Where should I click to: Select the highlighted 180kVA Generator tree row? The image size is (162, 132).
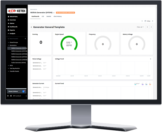point(17,48)
